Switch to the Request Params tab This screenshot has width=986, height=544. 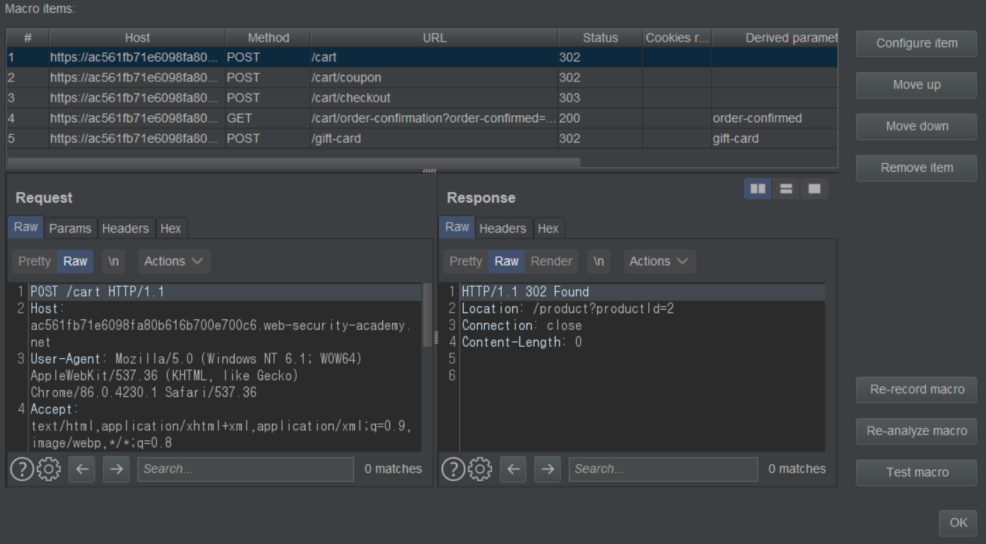coord(70,228)
